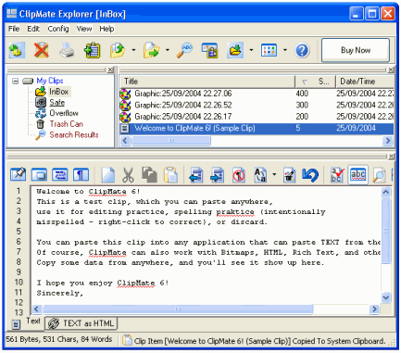Click the move-to-collection folder icon
401x353 pixels.
pyautogui.click(x=151, y=50)
